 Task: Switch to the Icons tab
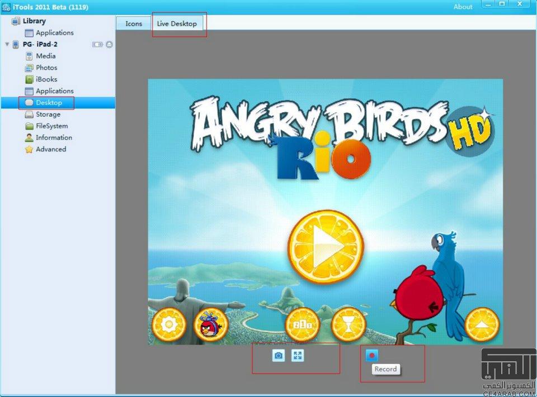click(x=134, y=23)
